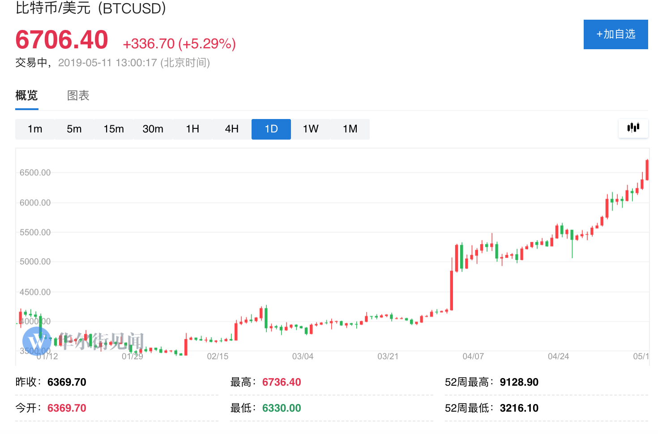Toggle the 1M monthly view
The width and height of the screenshot is (658, 434).
[x=350, y=129]
